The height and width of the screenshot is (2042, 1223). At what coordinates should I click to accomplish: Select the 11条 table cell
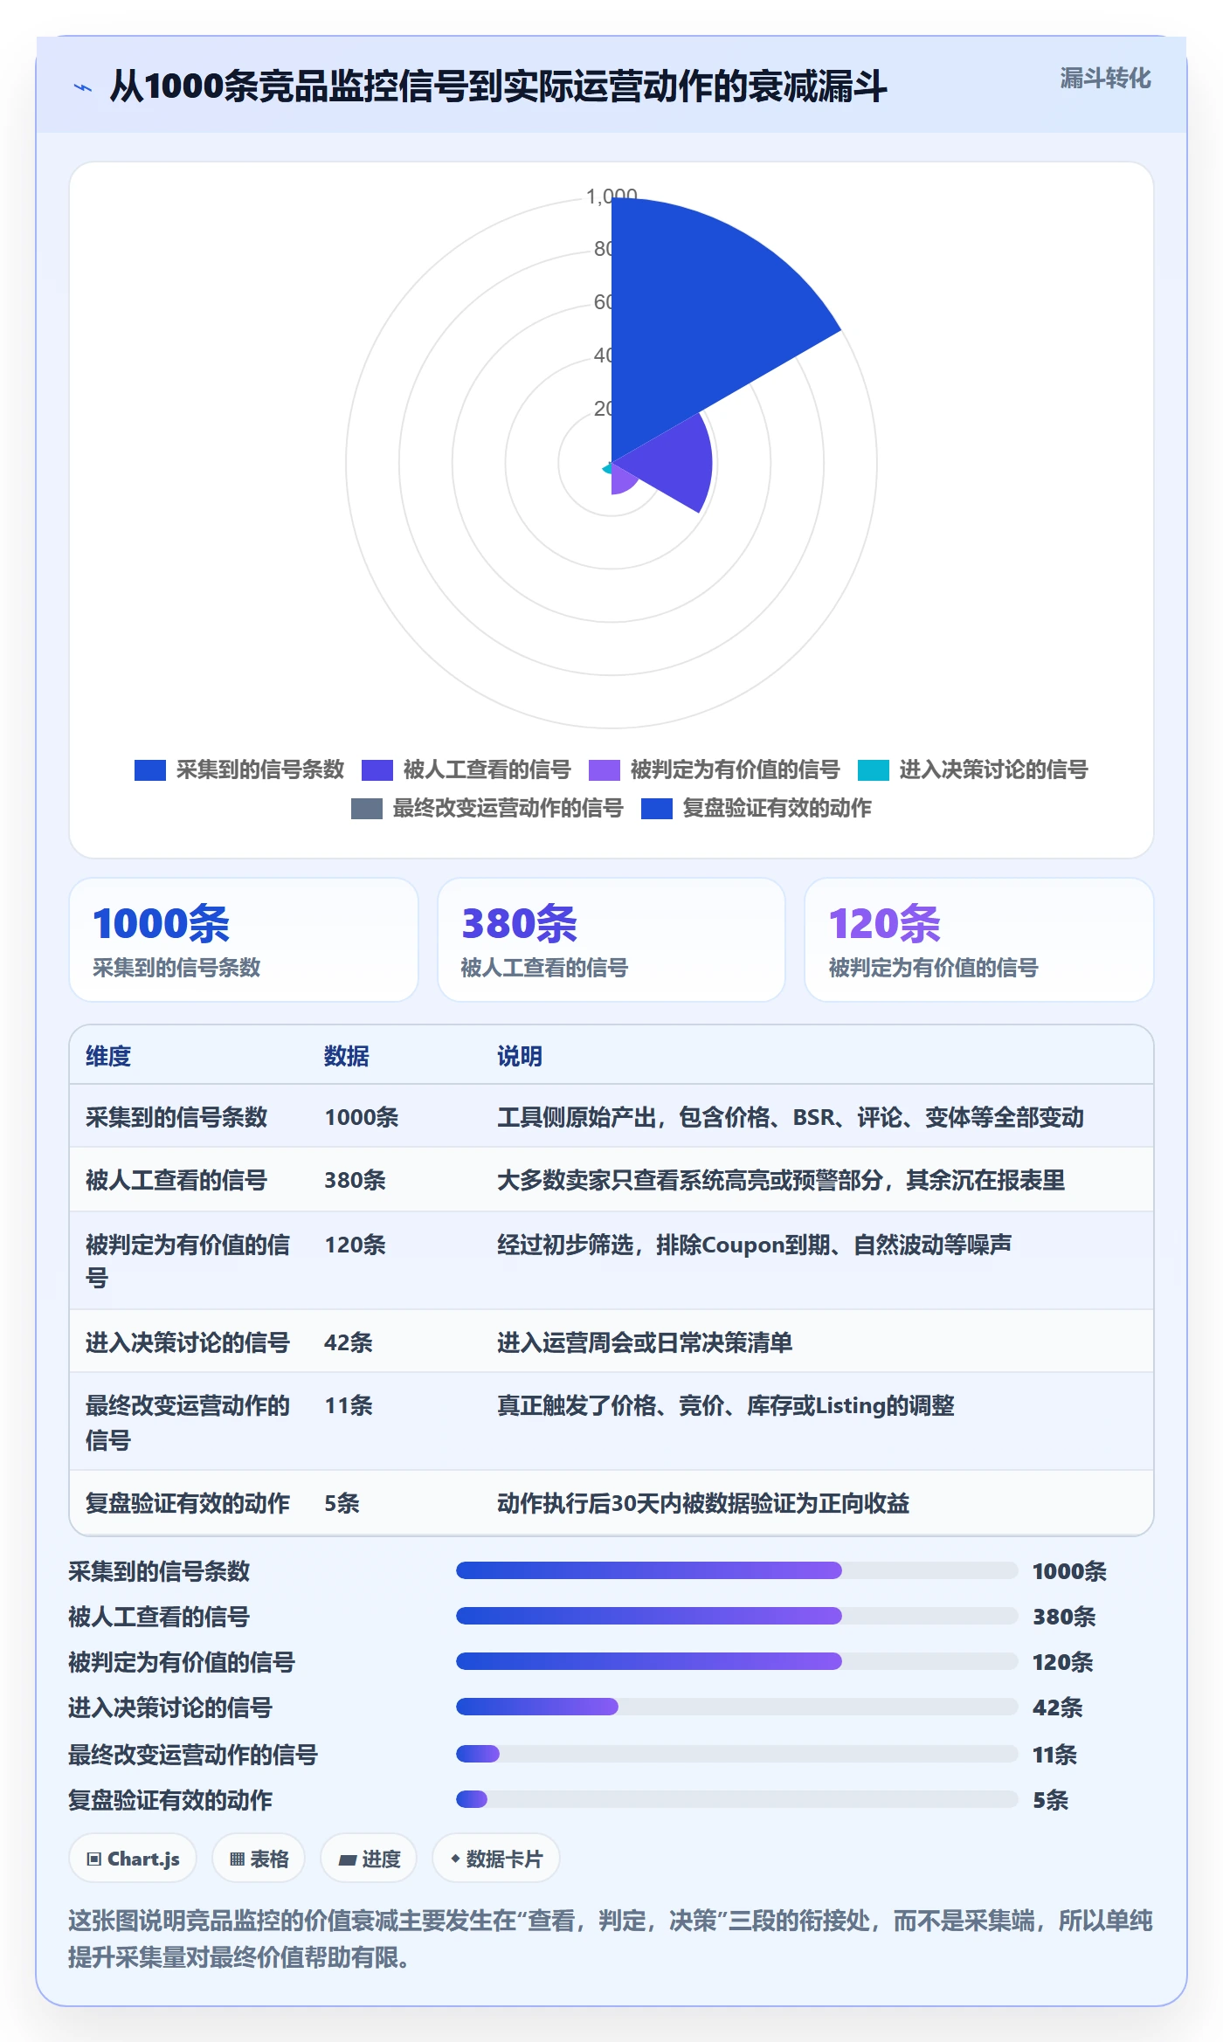[349, 1405]
